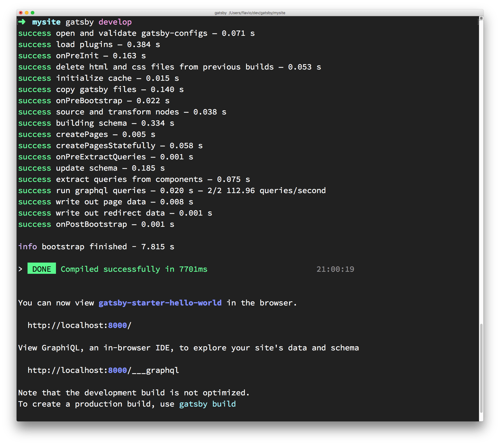
Task: Open the http://localhost:8000/ URL
Action: pos(79,325)
